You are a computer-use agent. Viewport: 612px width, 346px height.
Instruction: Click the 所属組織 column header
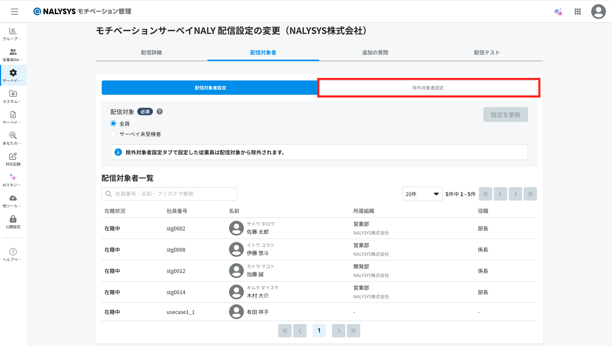click(x=364, y=211)
